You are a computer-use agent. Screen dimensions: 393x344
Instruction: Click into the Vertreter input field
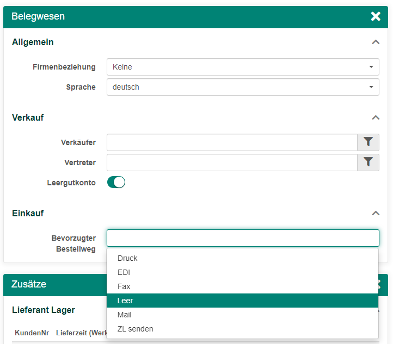(x=232, y=162)
